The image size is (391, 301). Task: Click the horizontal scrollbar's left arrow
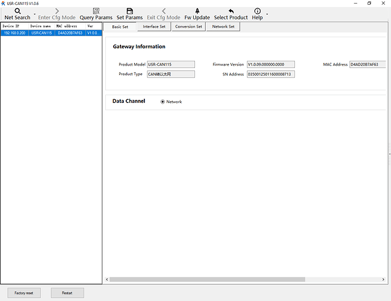click(x=107, y=280)
